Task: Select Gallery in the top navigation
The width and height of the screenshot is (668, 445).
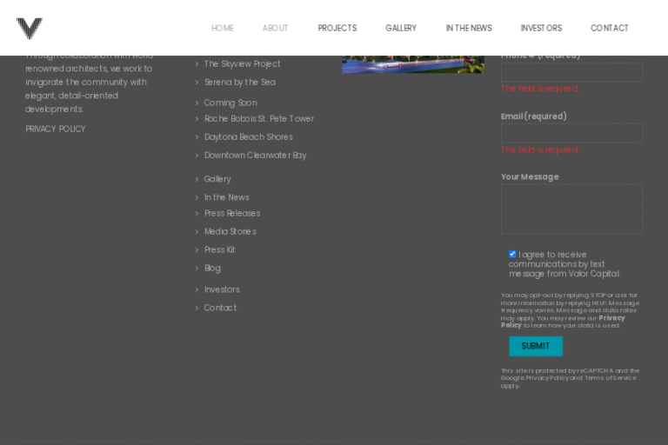Action: coord(401,29)
